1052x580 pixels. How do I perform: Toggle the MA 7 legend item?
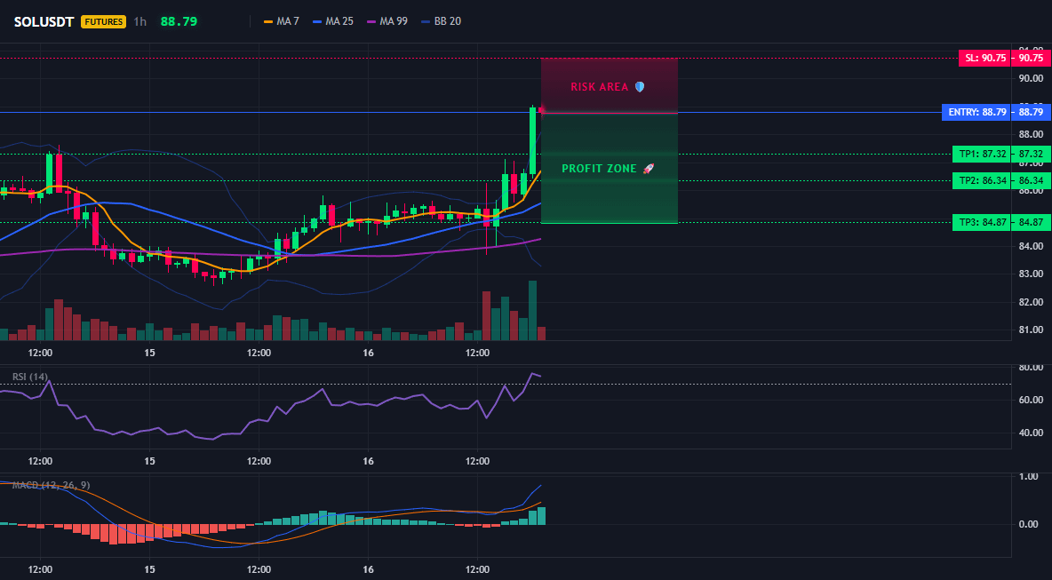282,21
